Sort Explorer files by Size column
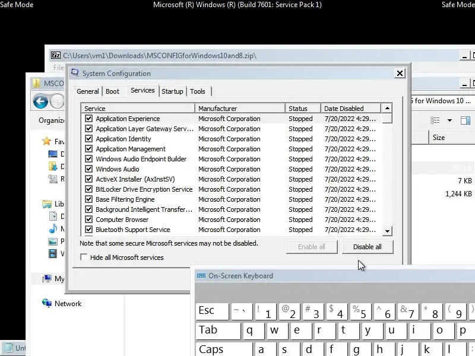Image resolution: width=475 pixels, height=356 pixels. [x=452, y=138]
